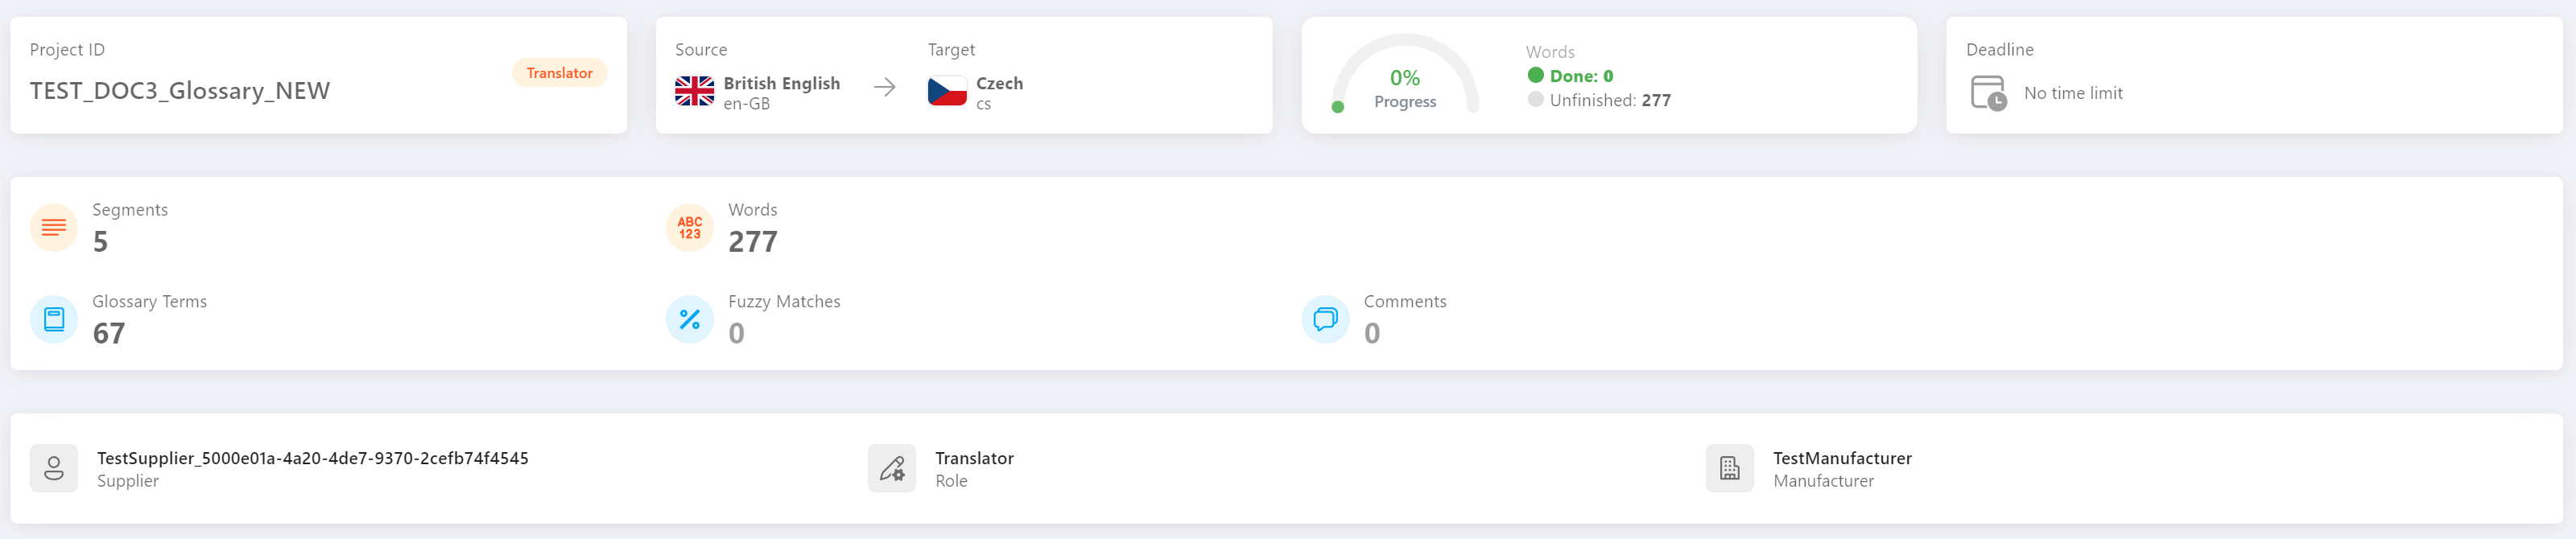2576x539 pixels.
Task: Click the Unfinished: 277 label
Action: [x=1609, y=100]
